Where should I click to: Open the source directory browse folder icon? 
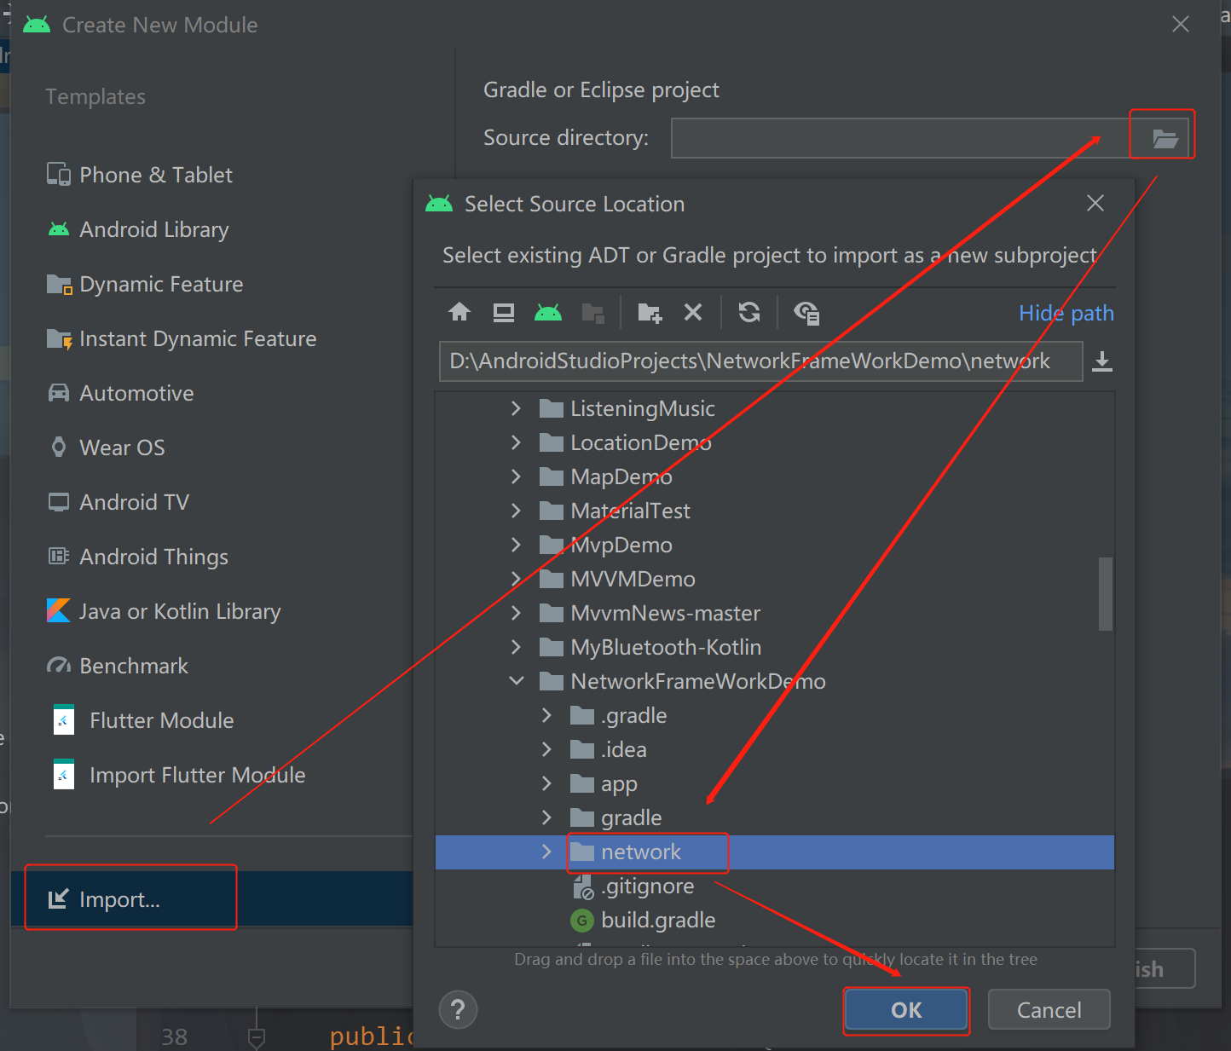point(1165,138)
